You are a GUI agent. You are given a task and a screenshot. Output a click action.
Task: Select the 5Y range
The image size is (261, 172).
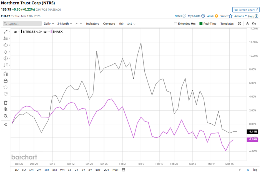tap(90, 170)
